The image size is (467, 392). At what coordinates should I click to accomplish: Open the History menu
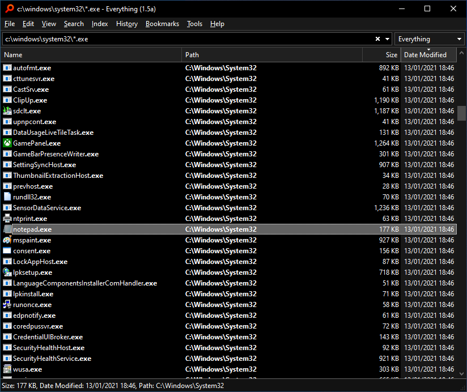click(x=127, y=24)
